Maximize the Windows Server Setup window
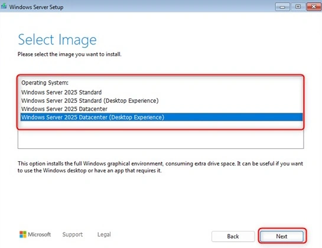Screen dimensions: 322x248 click(298, 6)
